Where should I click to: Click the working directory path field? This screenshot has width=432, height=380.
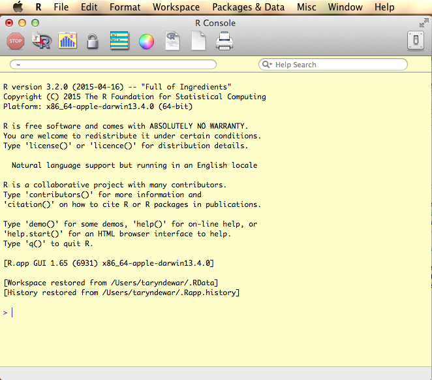tap(113, 65)
